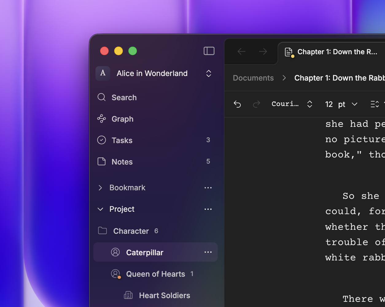Collapse the Project section

[100, 209]
